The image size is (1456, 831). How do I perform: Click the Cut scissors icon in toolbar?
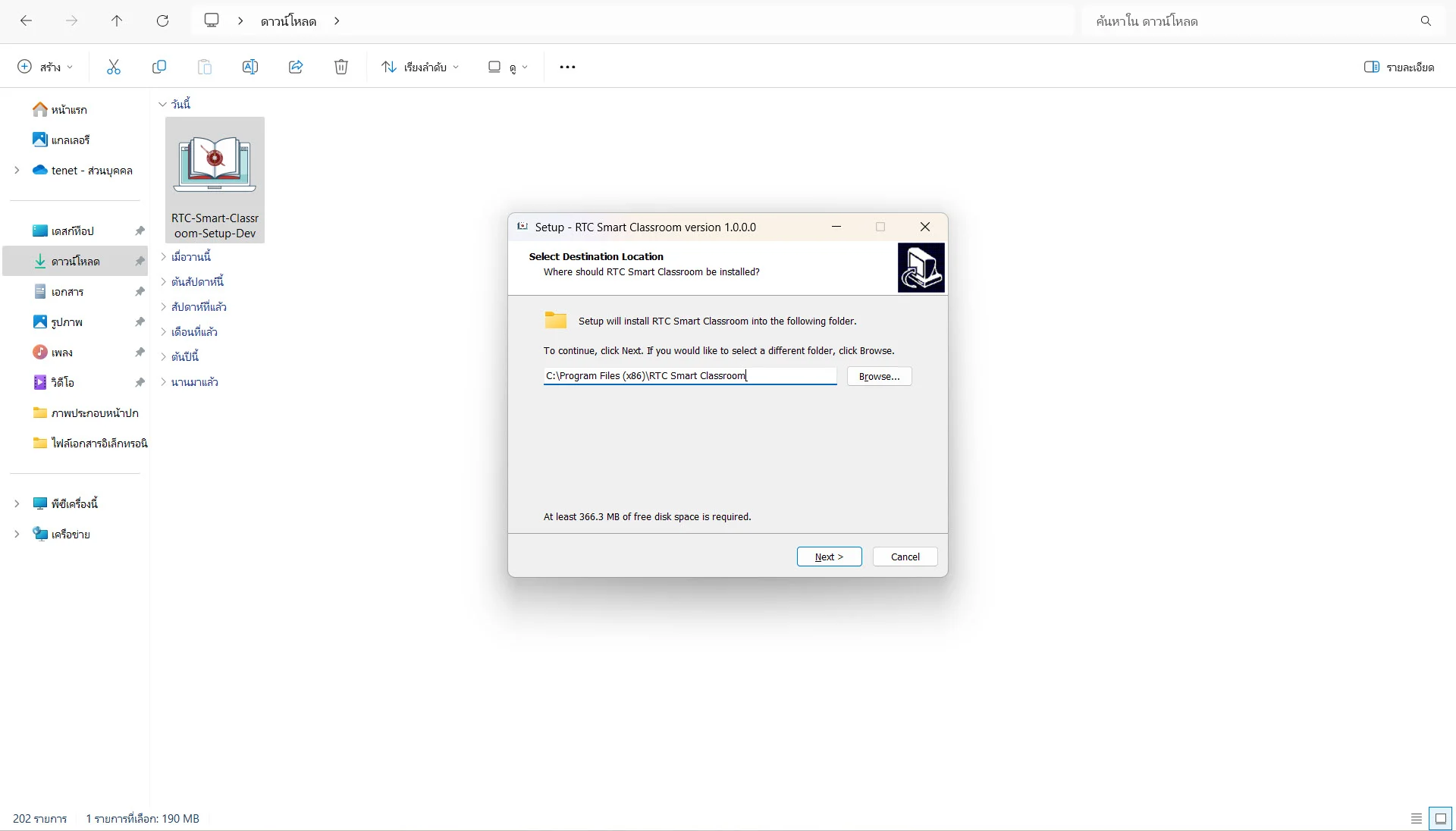pos(114,67)
